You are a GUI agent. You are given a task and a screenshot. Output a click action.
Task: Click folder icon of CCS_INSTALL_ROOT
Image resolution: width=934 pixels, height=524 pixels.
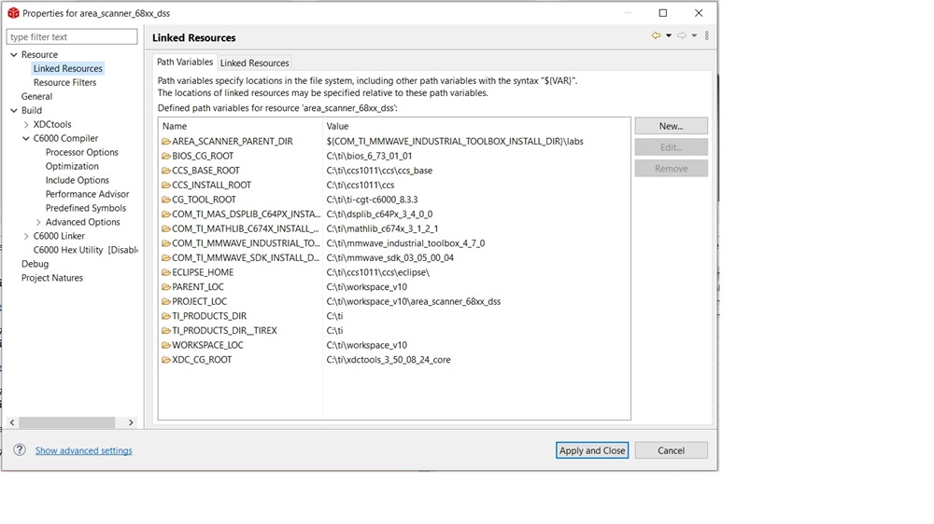pyautogui.click(x=166, y=185)
